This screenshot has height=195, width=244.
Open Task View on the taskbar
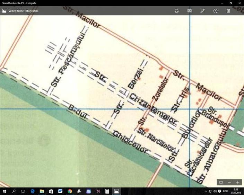pos(23,191)
